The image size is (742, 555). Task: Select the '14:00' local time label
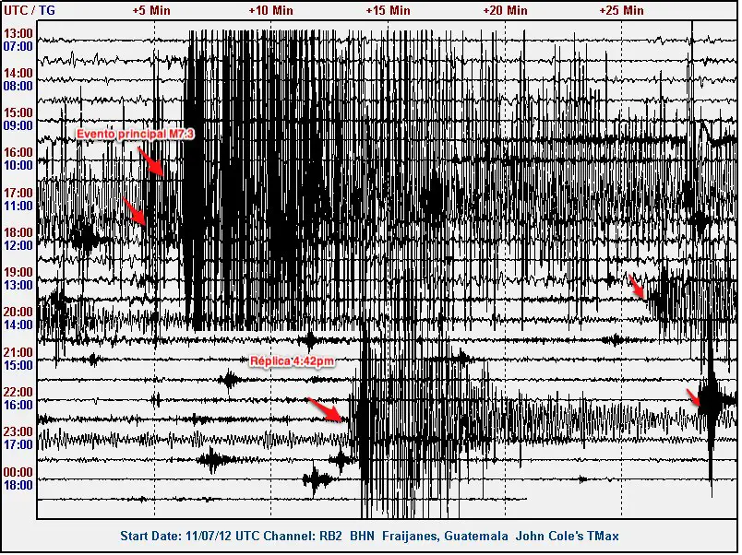(18, 325)
